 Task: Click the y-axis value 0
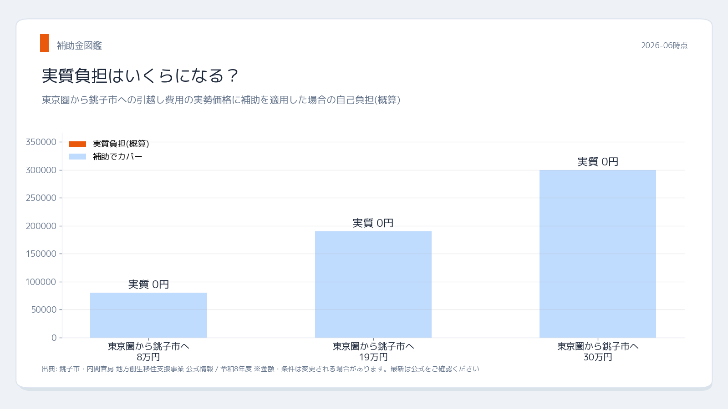coord(54,338)
